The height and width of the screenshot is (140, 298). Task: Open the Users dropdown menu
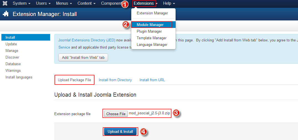coord(43,3)
